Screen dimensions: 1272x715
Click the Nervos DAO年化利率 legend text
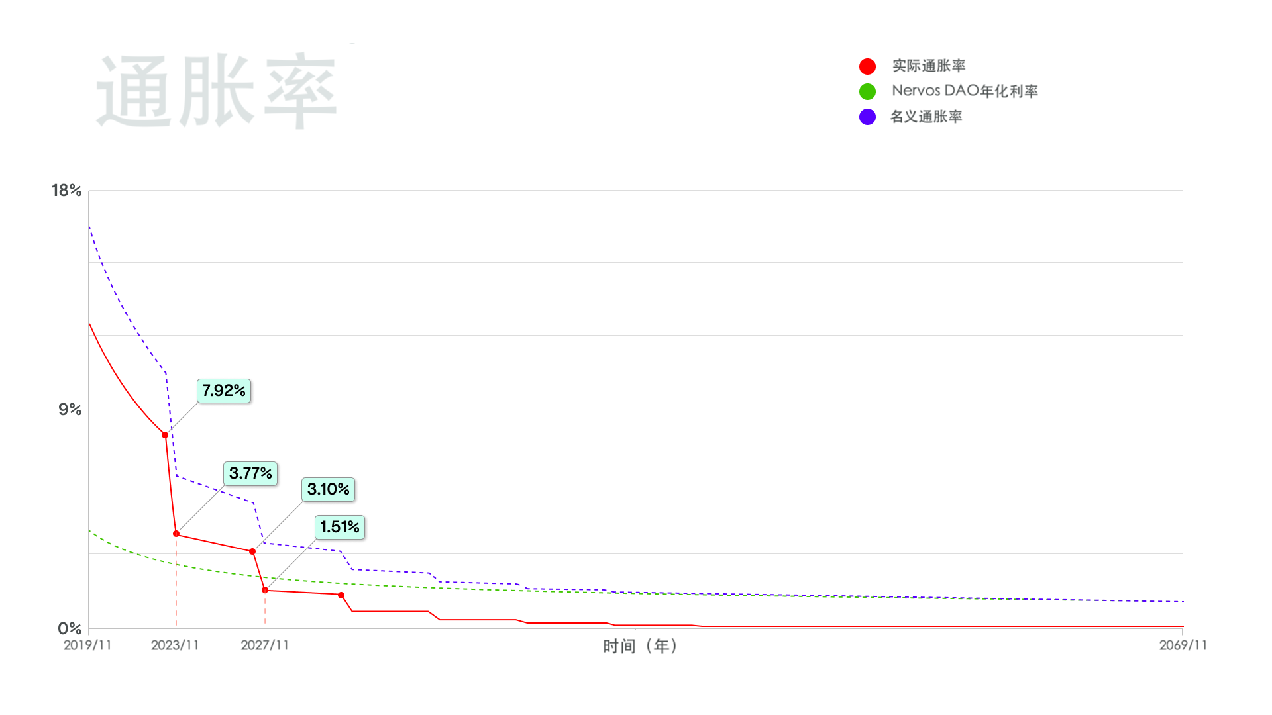[x=965, y=91]
